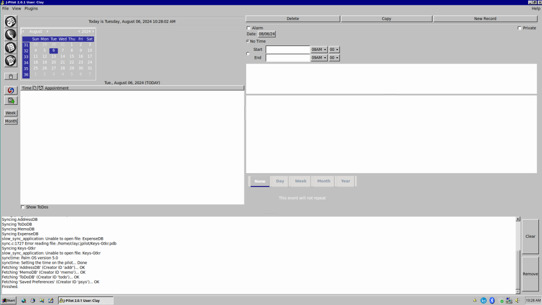Open the Address book phone icon
This screenshot has height=305, width=542.
coord(11,34)
